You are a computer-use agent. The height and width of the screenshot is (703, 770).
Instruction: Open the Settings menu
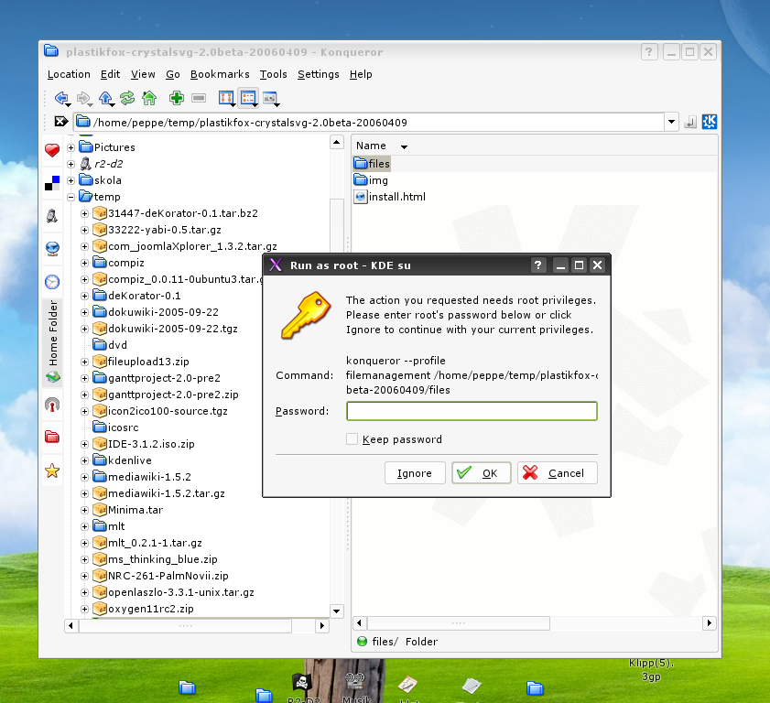[x=319, y=74]
